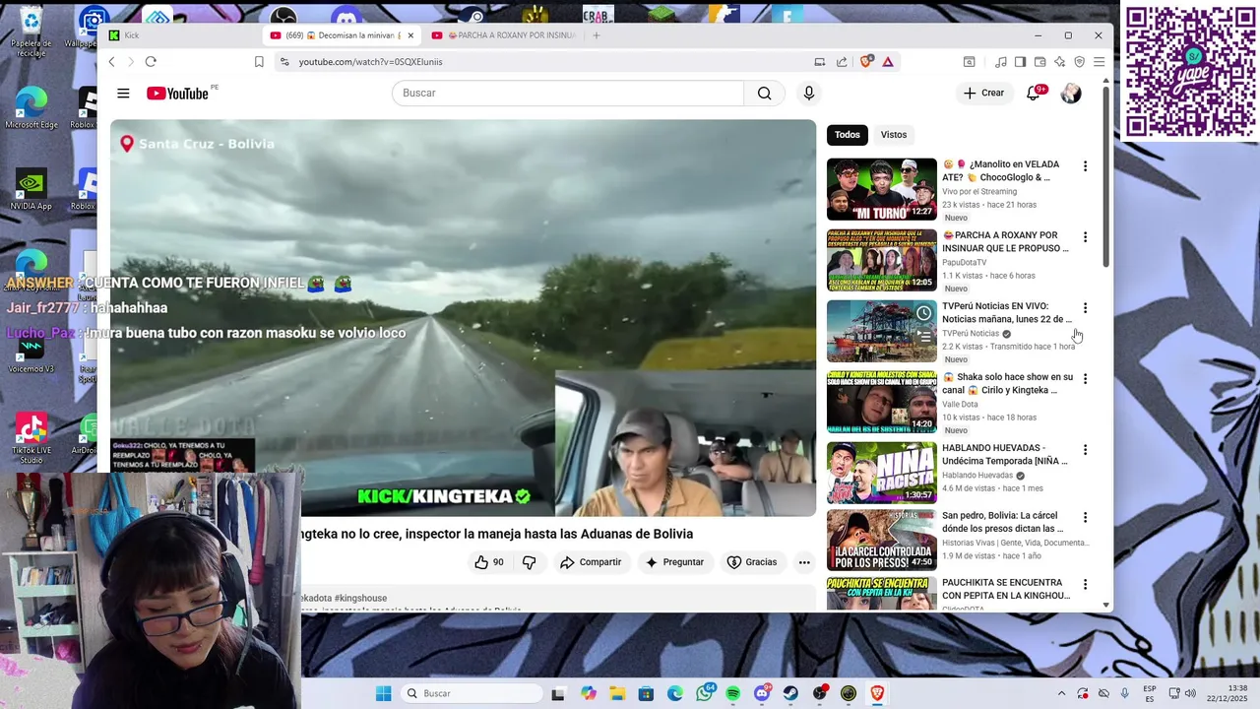Image resolution: width=1260 pixels, height=709 pixels.
Task: Start voice search with the microphone icon
Action: point(808,94)
